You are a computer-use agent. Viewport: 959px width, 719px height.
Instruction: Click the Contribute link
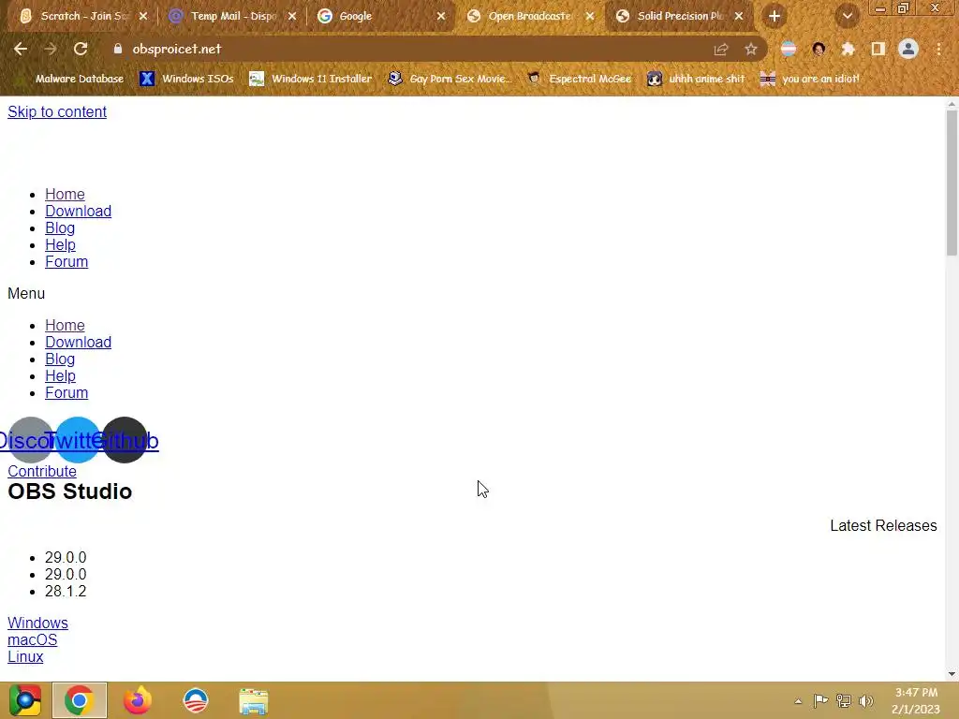pyautogui.click(x=41, y=472)
